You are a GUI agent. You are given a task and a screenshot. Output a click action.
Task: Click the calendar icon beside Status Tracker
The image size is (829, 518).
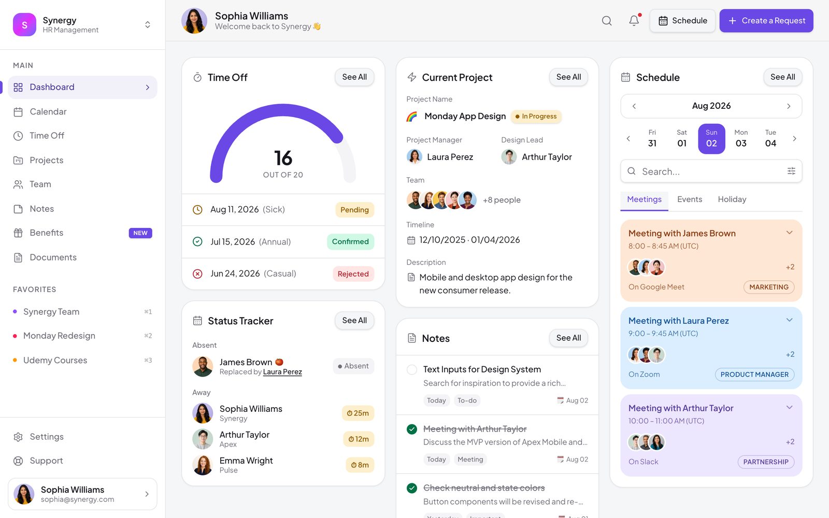(x=197, y=321)
